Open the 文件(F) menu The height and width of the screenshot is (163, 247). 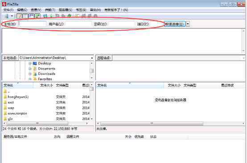point(8,10)
